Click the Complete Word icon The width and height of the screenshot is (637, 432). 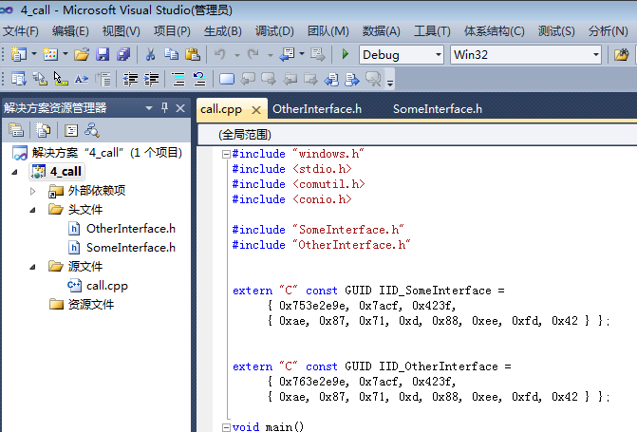[x=82, y=79]
